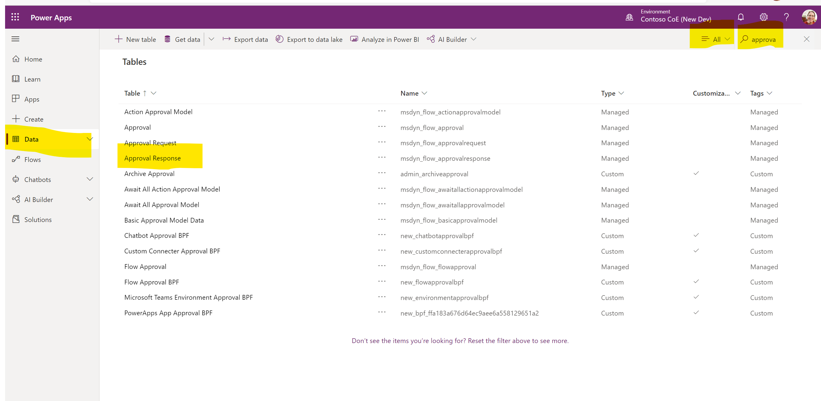Select Flows in the left sidebar
This screenshot has width=821, height=401.
tap(32, 159)
